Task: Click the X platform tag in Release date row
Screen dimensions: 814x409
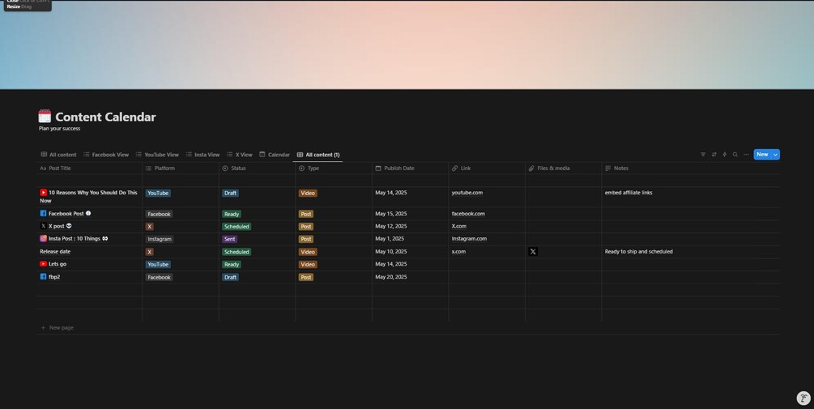Action: pyautogui.click(x=150, y=252)
